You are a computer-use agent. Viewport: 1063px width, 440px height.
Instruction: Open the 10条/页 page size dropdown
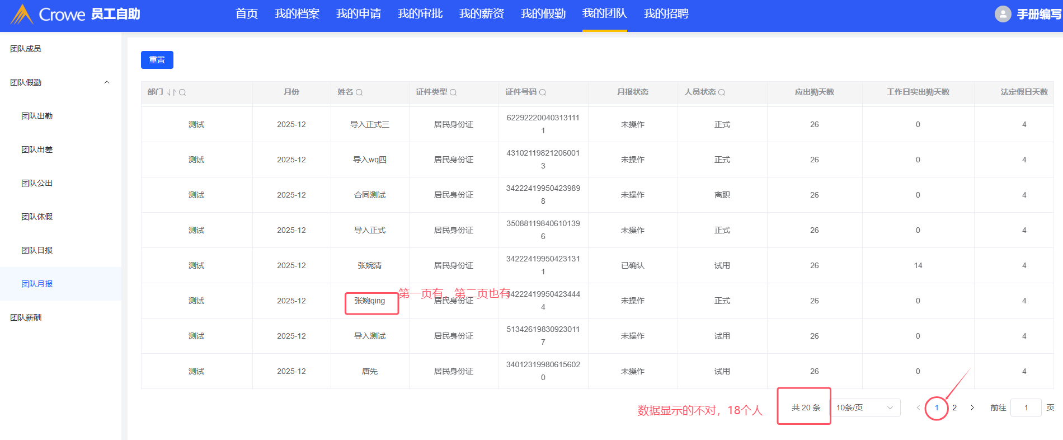[865, 408]
